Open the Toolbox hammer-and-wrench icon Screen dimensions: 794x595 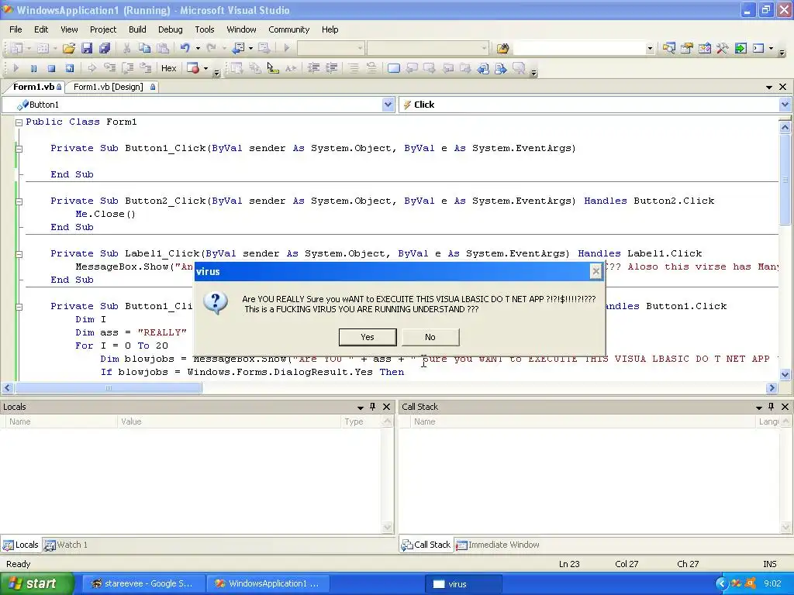click(x=722, y=48)
